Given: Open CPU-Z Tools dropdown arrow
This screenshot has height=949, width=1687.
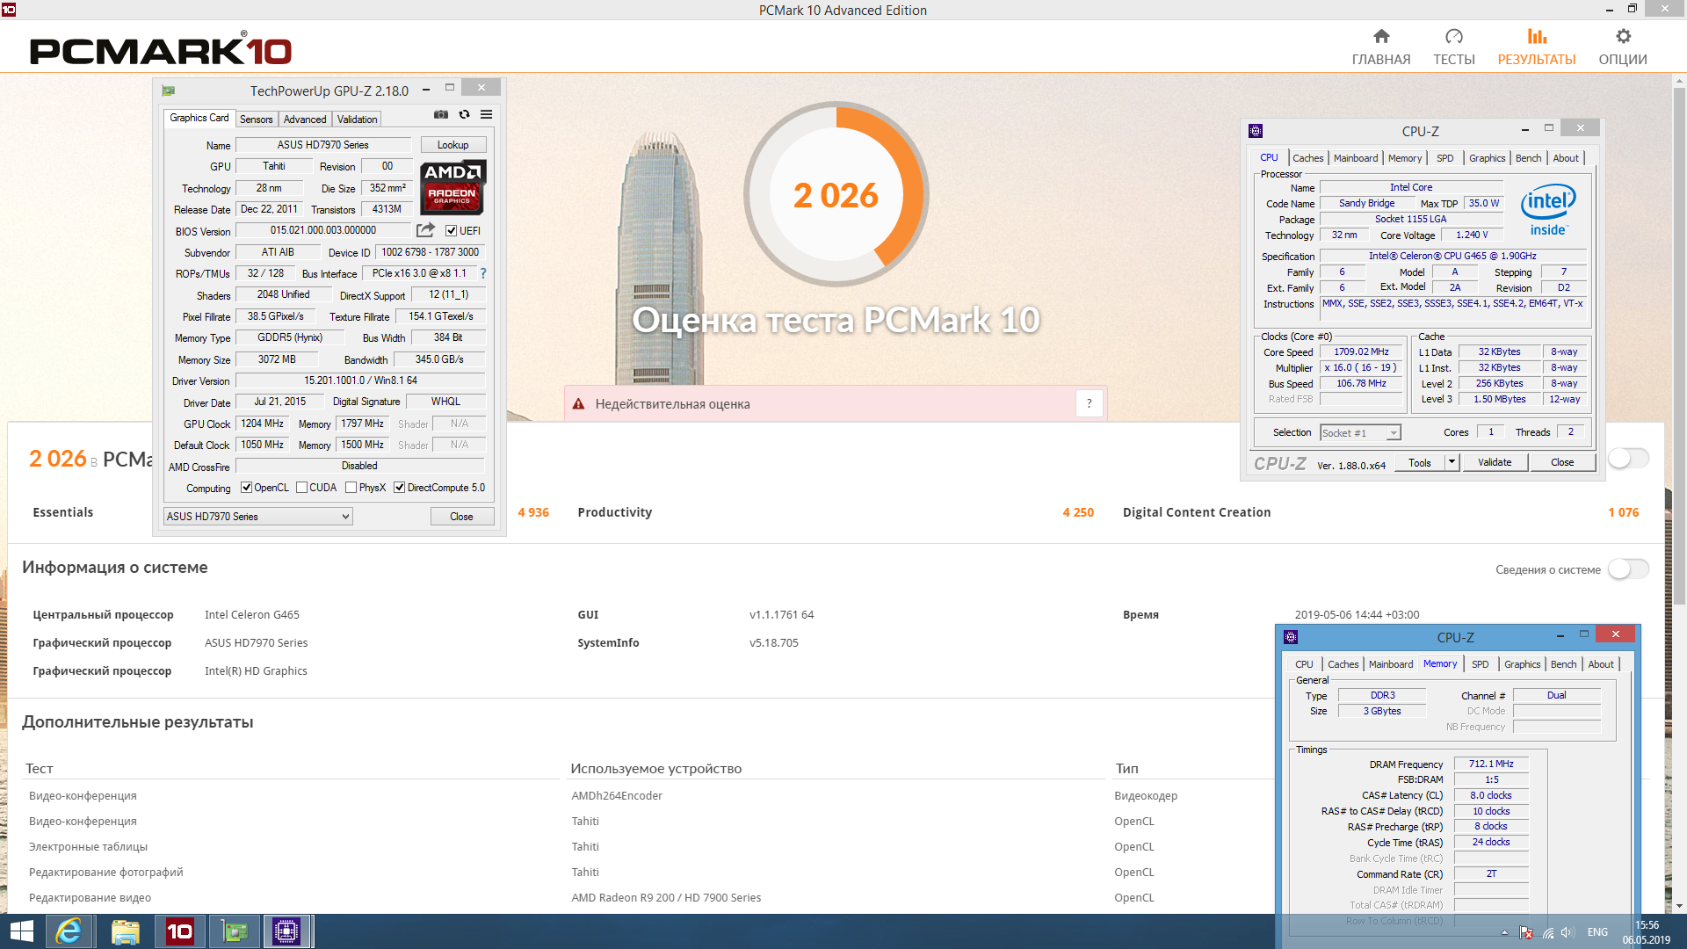Looking at the screenshot, I should pyautogui.click(x=1452, y=462).
